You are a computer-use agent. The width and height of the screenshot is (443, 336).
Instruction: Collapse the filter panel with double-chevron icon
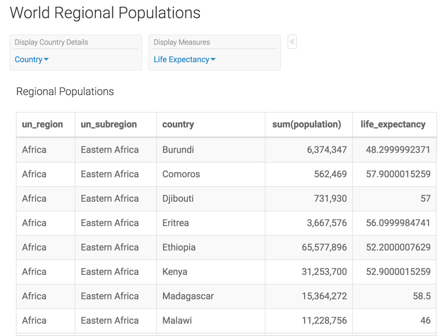coord(292,42)
